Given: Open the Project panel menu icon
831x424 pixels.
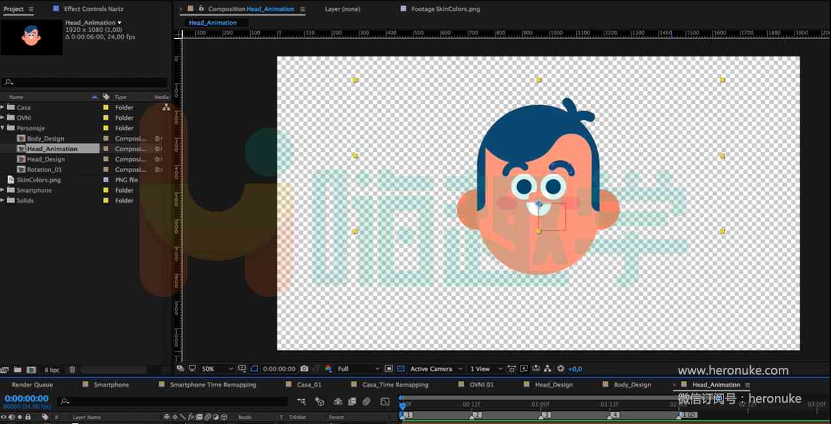Looking at the screenshot, I should pos(31,9).
